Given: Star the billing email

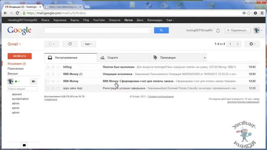Looking at the screenshot, I should 53,67.
